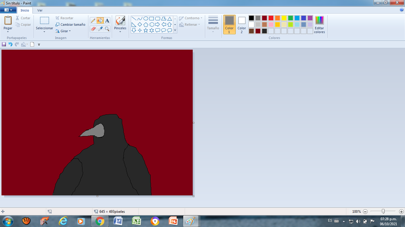
Task: Click the Editar colores button
Action: coord(319,25)
